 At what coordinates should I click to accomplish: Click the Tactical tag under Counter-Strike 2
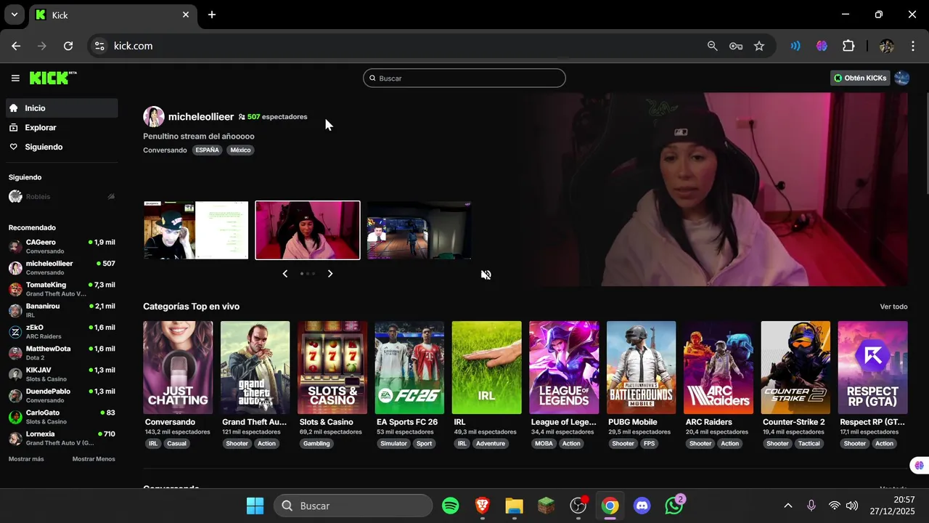pos(809,444)
